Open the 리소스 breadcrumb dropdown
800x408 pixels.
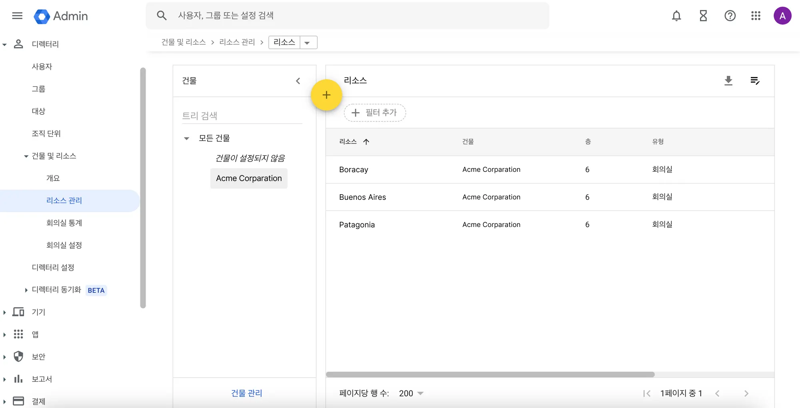coord(307,43)
